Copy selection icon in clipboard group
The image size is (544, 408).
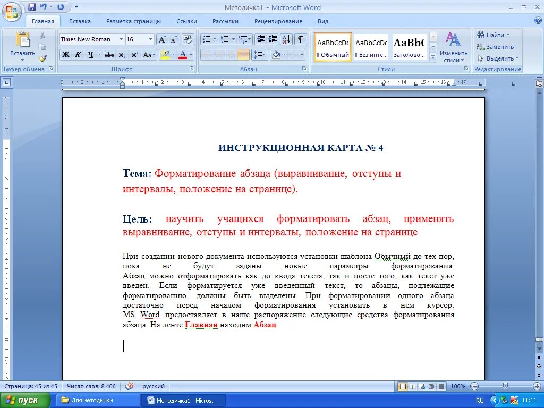(42, 47)
